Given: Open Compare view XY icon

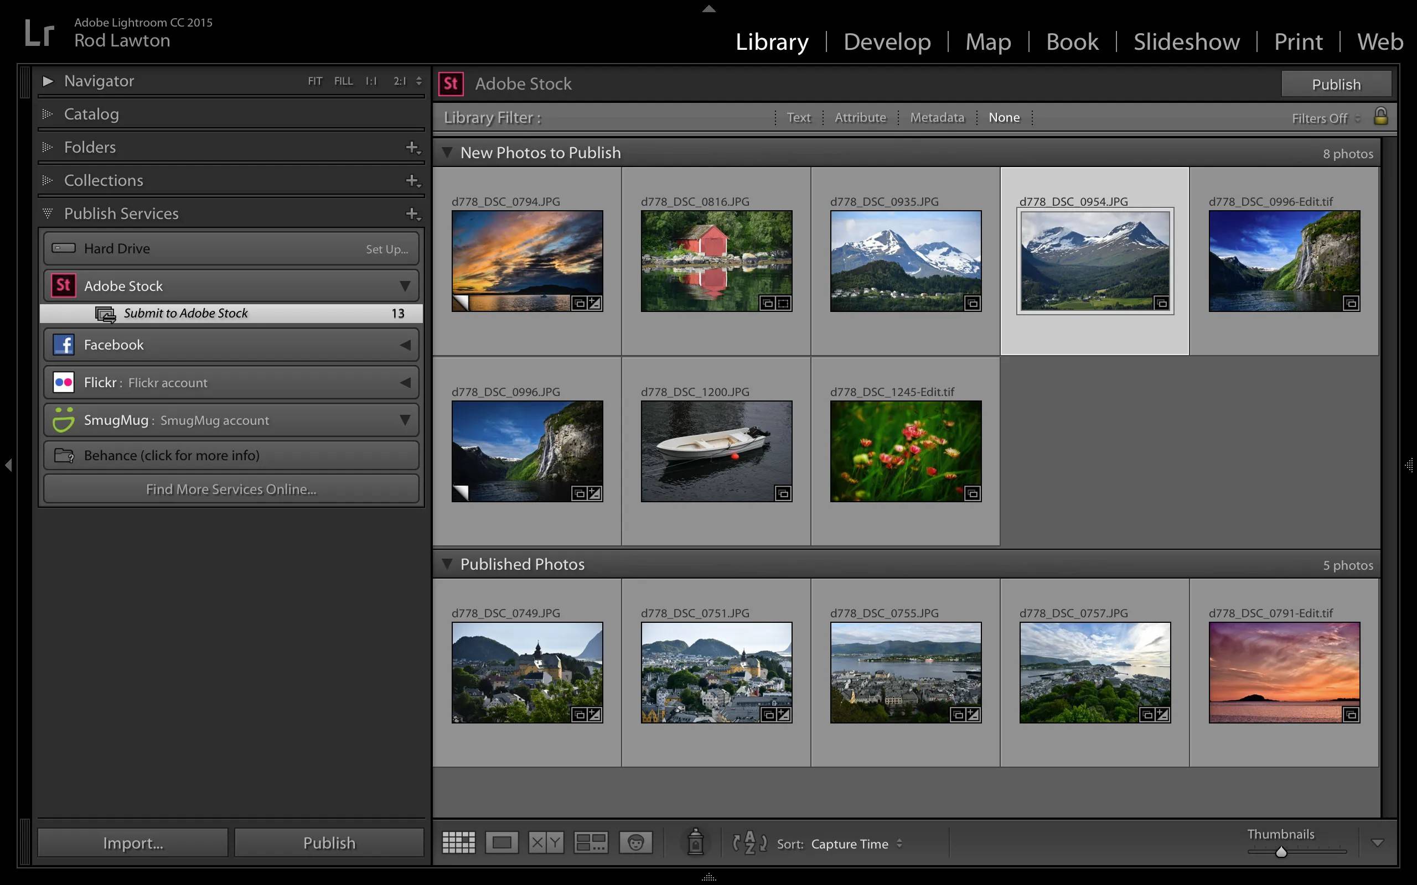Looking at the screenshot, I should [x=546, y=843].
